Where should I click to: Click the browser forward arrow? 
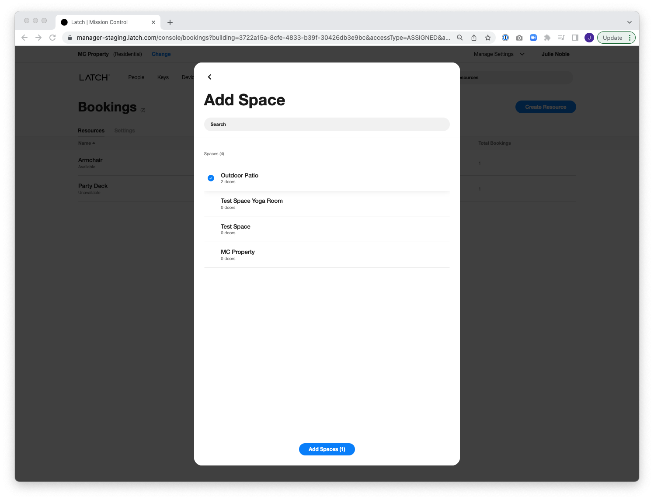click(38, 38)
